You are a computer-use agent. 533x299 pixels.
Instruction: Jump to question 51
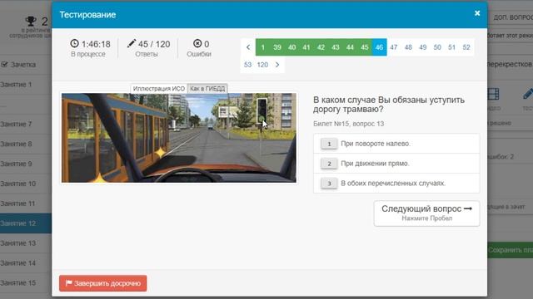(451, 47)
